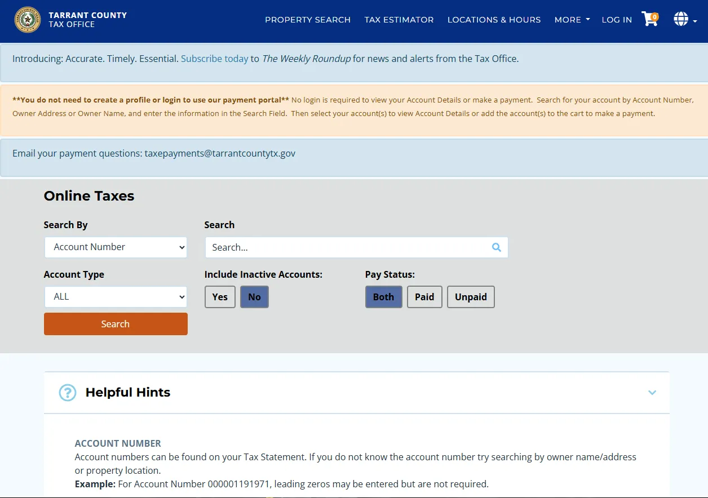
Task: Click the ACCOUNT NUMBER hint heading
Action: tap(118, 443)
